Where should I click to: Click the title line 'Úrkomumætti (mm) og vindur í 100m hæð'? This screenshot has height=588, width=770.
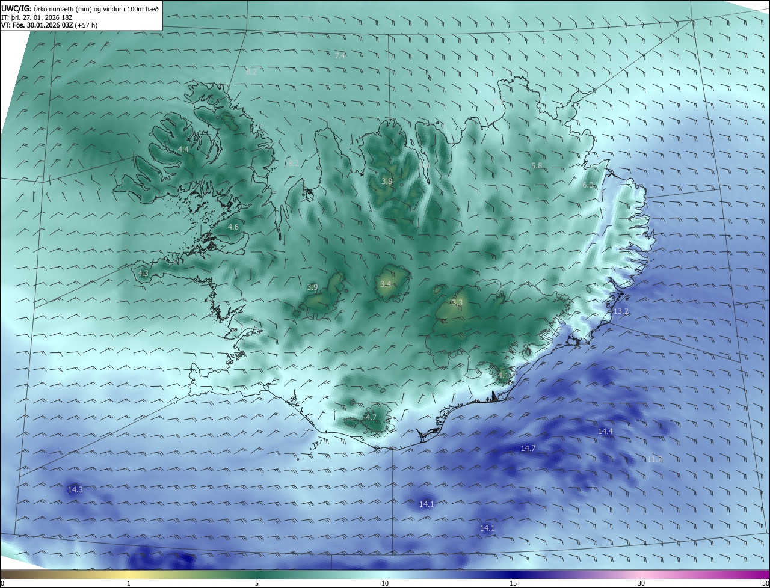(x=96, y=8)
